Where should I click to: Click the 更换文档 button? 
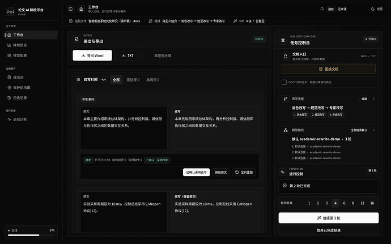click(329, 69)
